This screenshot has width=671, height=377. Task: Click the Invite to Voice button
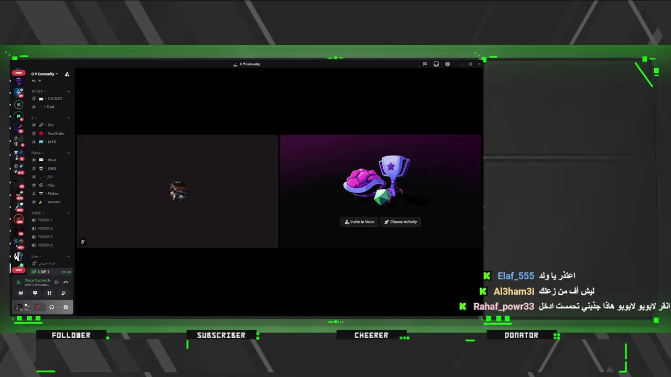click(x=359, y=222)
